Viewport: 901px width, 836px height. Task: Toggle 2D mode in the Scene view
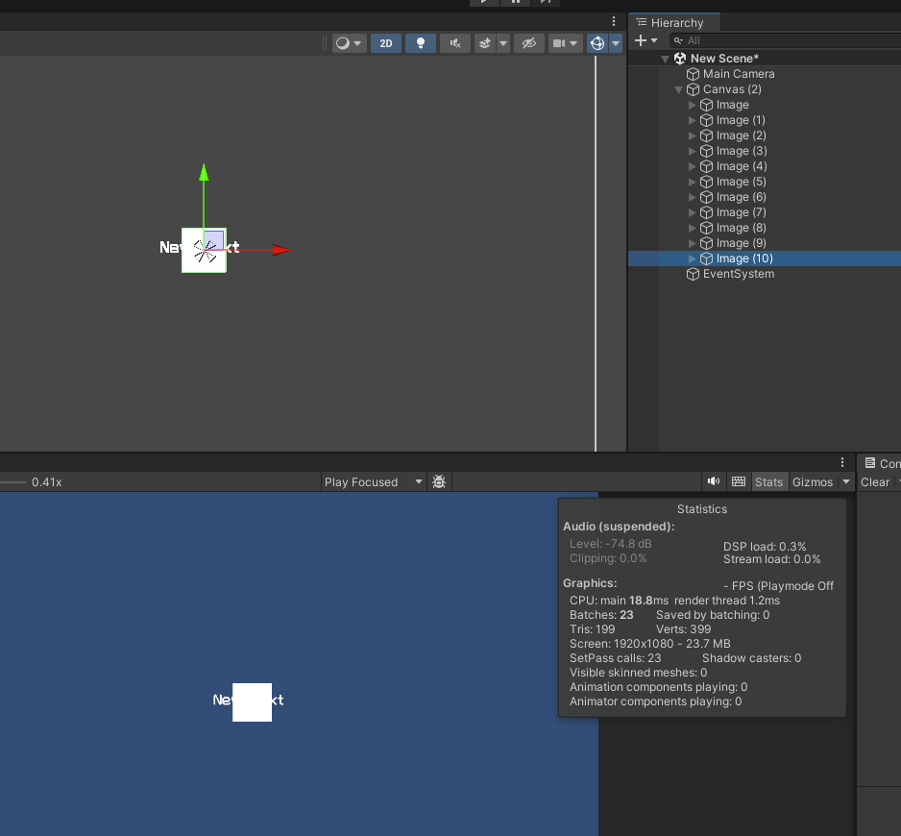tap(385, 43)
